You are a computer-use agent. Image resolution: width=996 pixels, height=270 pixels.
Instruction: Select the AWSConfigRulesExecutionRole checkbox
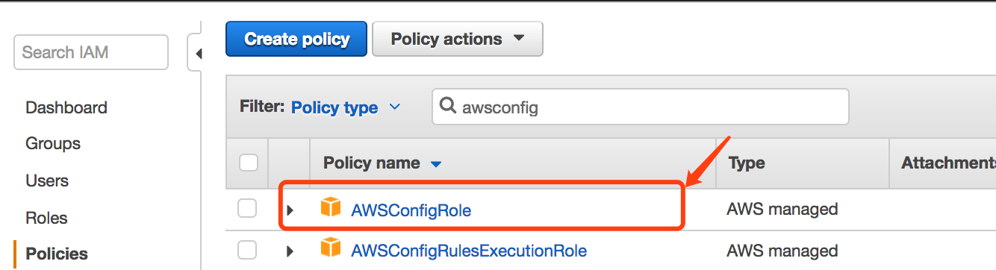[x=247, y=249]
